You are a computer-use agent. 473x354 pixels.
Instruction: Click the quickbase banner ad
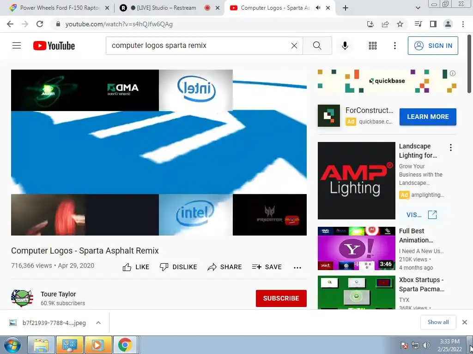[387, 81]
